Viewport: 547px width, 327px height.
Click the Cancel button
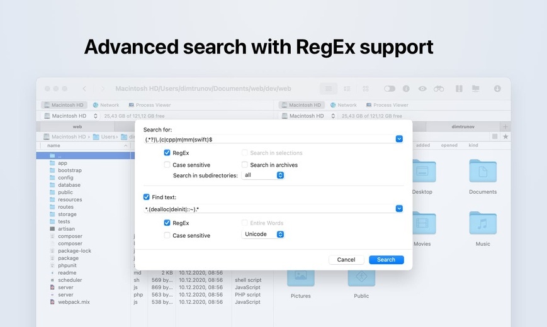coord(346,260)
